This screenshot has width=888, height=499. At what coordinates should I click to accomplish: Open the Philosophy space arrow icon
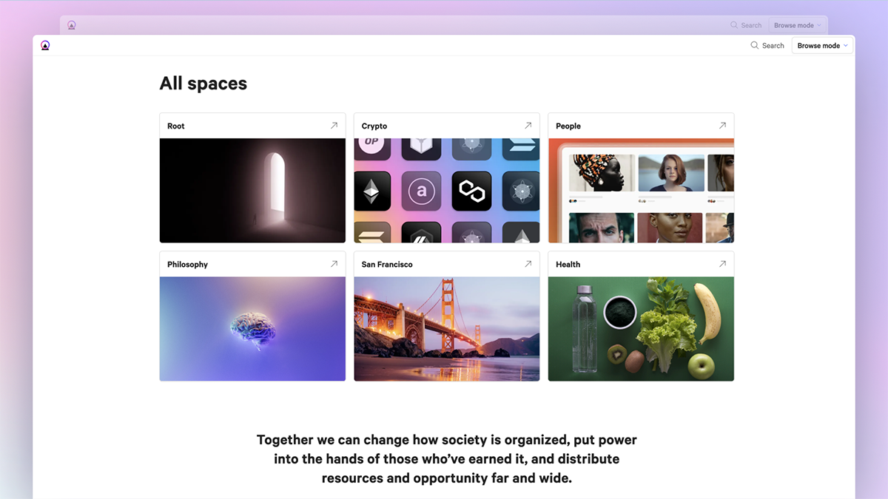tap(334, 264)
